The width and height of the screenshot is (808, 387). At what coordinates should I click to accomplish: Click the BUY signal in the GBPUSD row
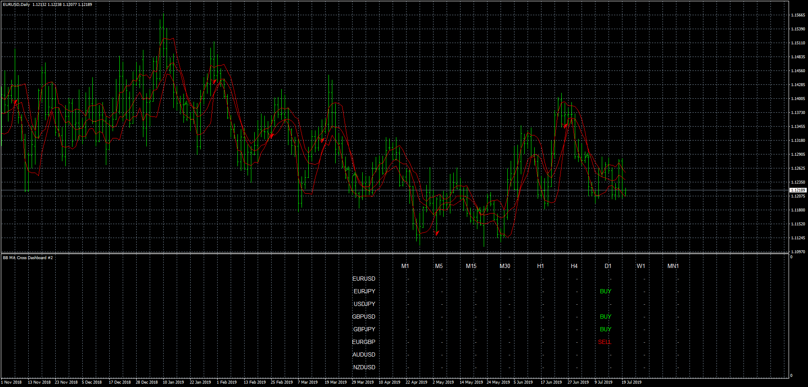606,317
